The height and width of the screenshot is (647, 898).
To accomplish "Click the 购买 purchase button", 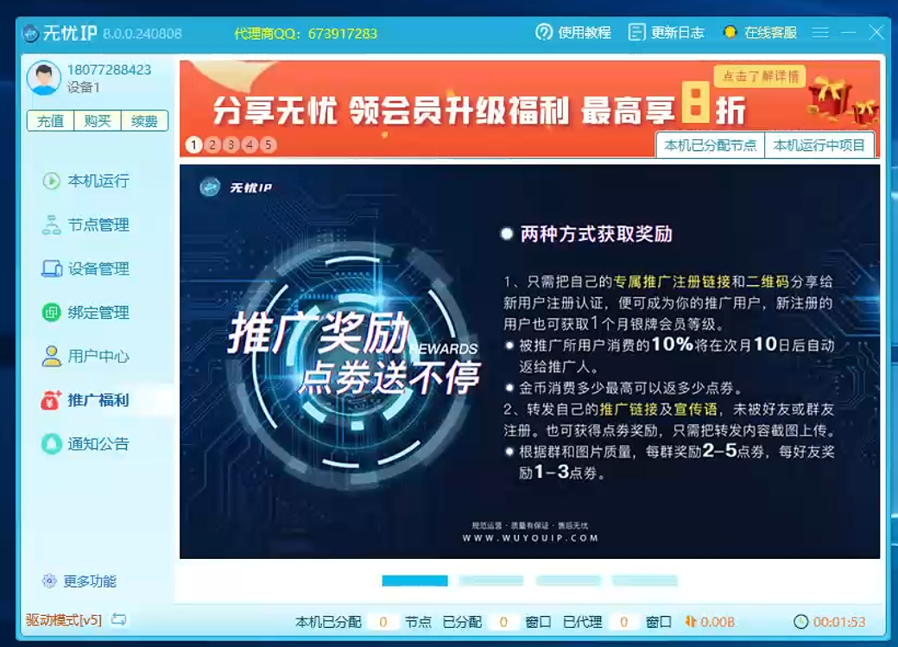I will 98,121.
